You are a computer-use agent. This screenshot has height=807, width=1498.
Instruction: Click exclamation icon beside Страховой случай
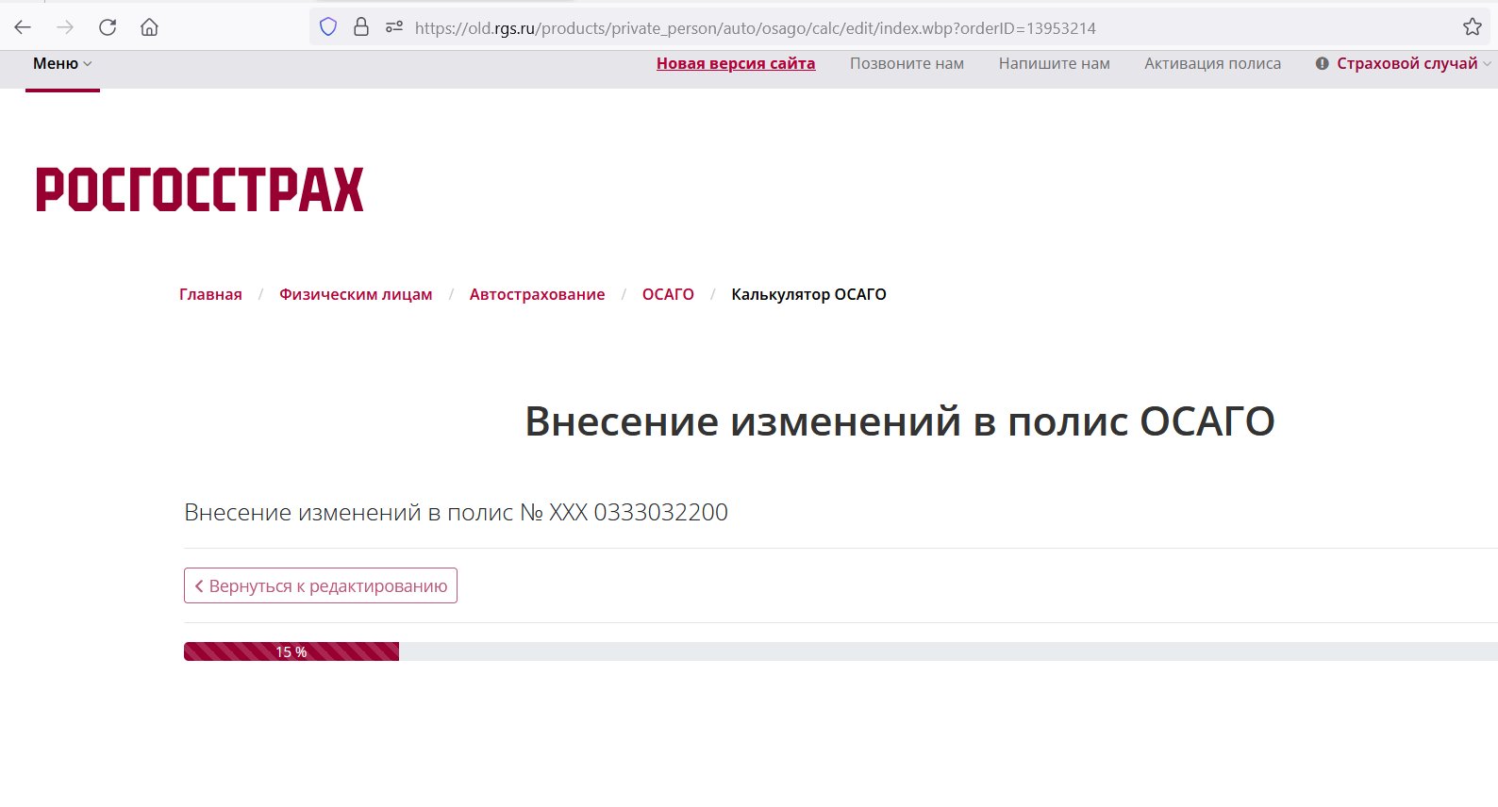point(1322,63)
